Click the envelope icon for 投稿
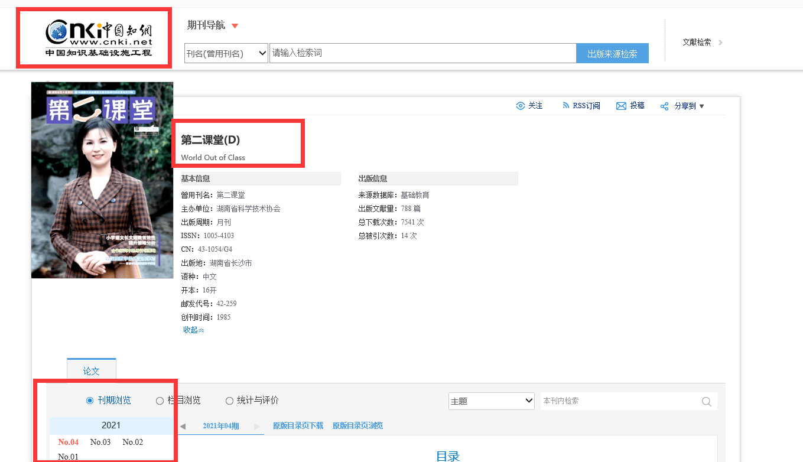803x462 pixels. [621, 106]
